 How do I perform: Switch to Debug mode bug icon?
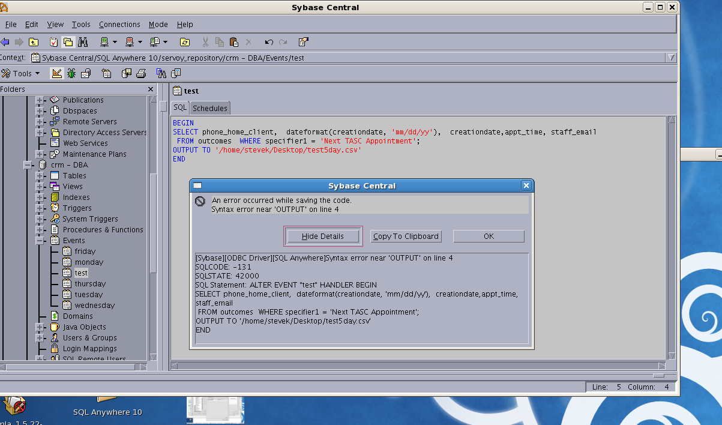pyautogui.click(x=71, y=73)
